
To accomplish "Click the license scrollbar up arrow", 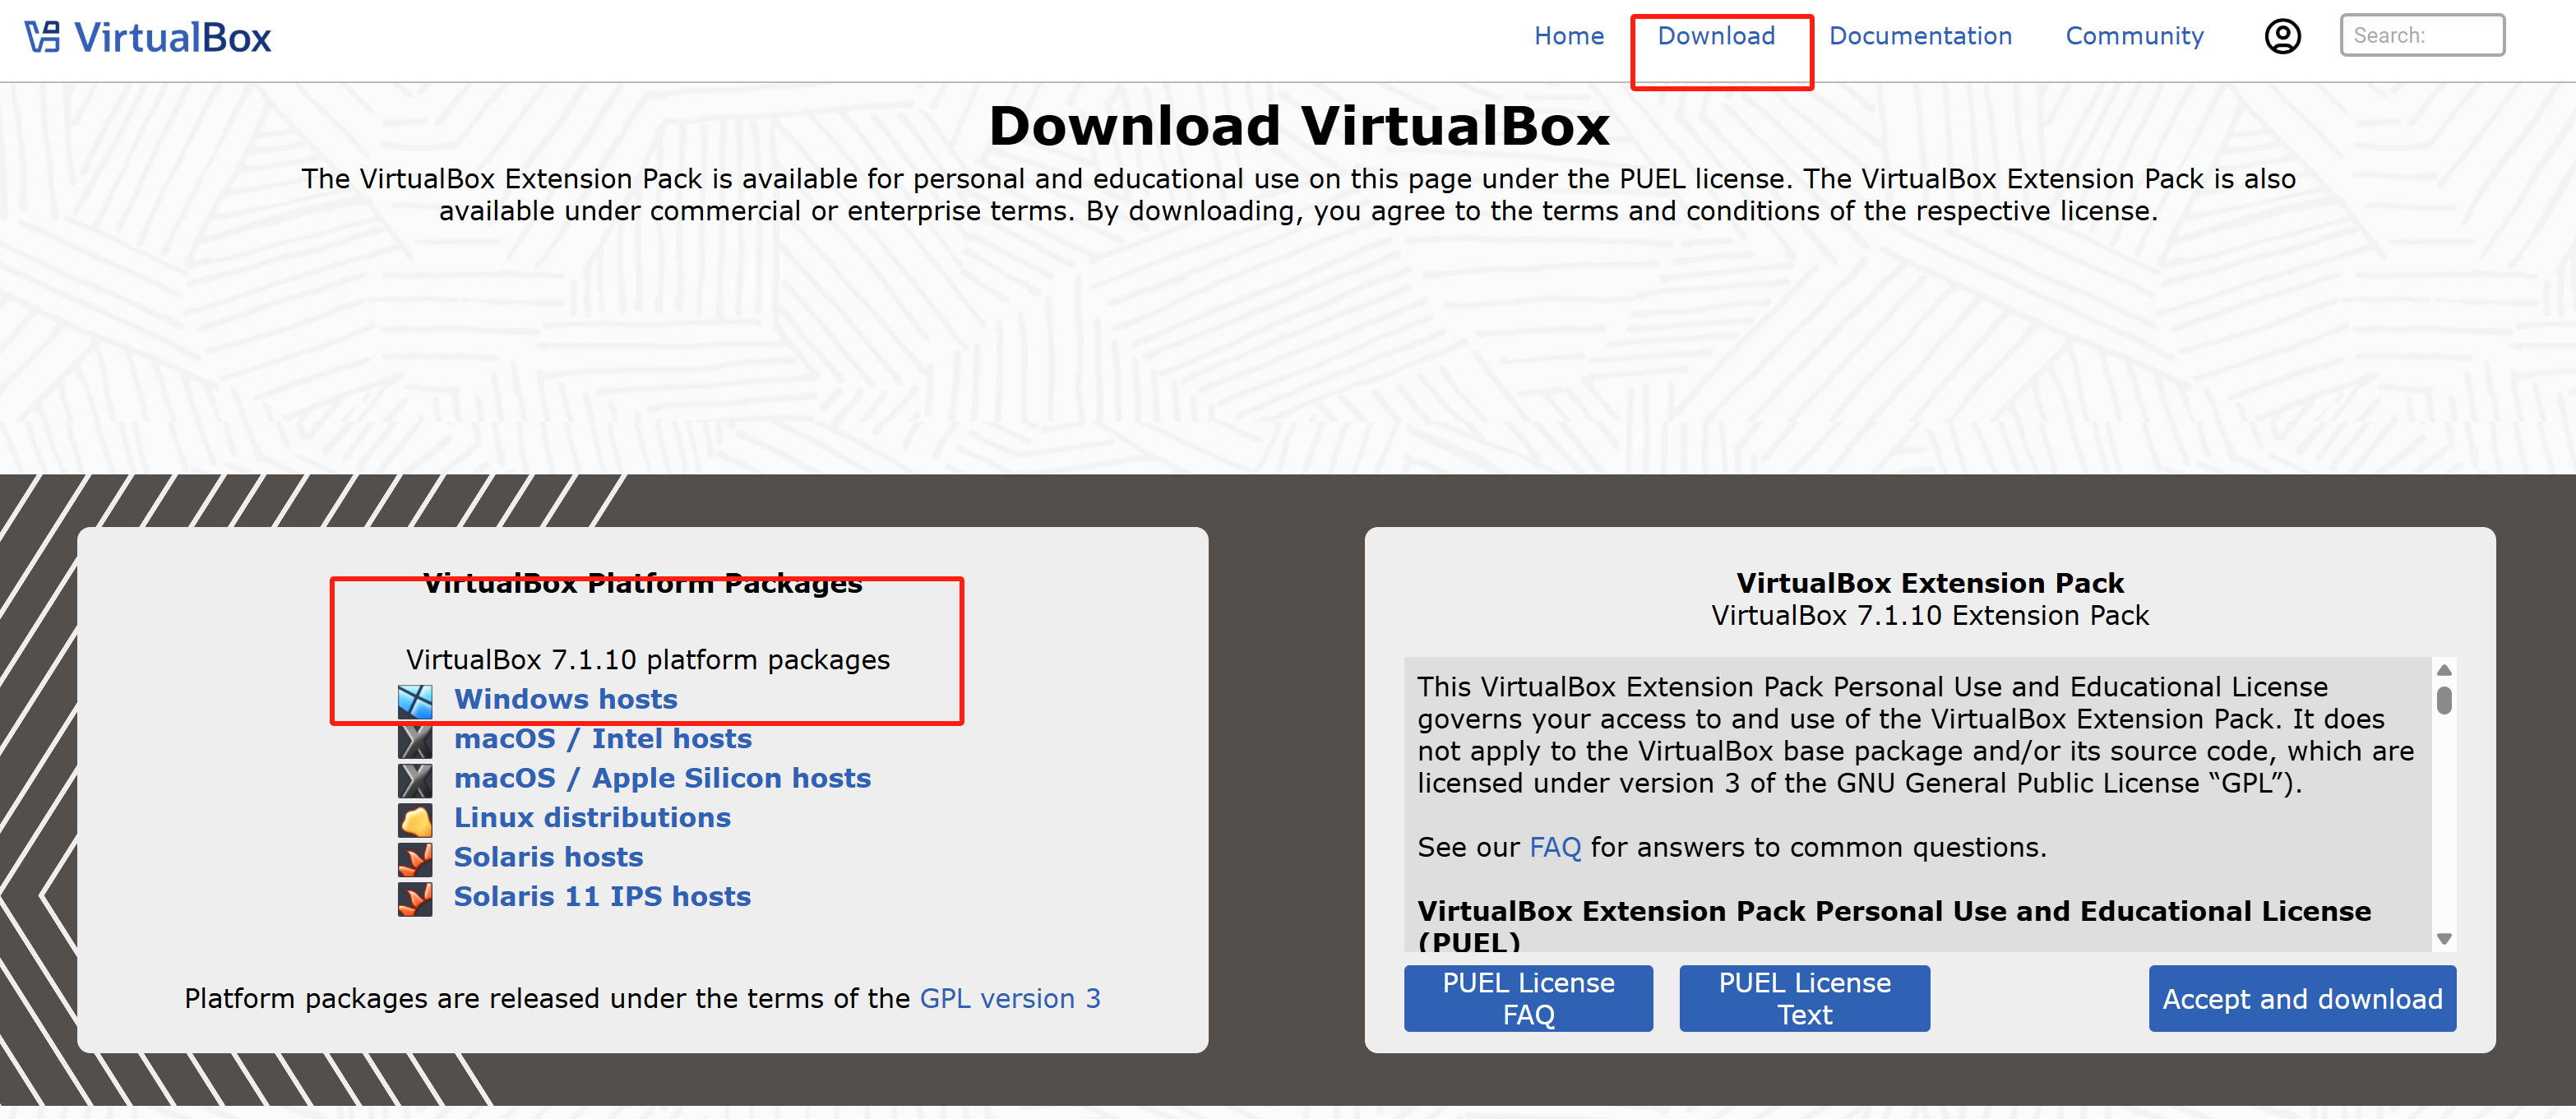I will click(x=2444, y=669).
